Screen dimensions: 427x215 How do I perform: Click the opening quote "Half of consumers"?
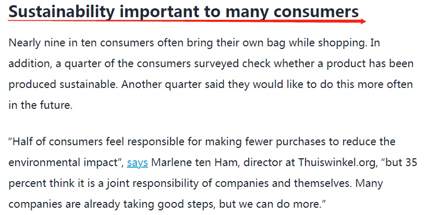56,142
